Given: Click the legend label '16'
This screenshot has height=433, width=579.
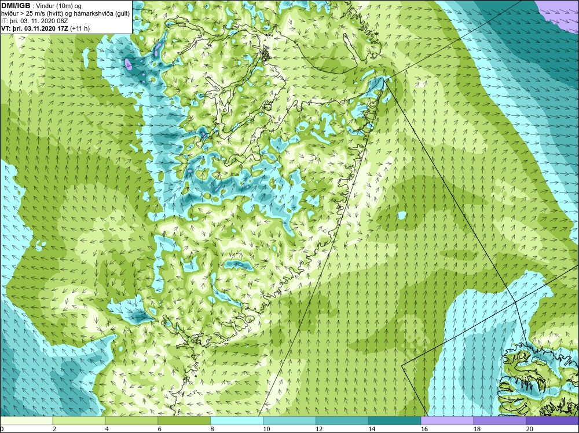Looking at the screenshot, I should [x=424, y=429].
